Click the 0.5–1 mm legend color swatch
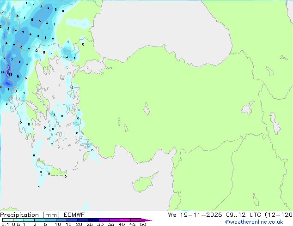 pyautogui.click(x=18, y=220)
